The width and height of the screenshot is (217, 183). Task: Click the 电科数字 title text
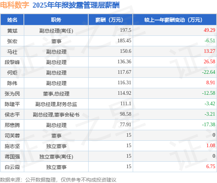14,5
